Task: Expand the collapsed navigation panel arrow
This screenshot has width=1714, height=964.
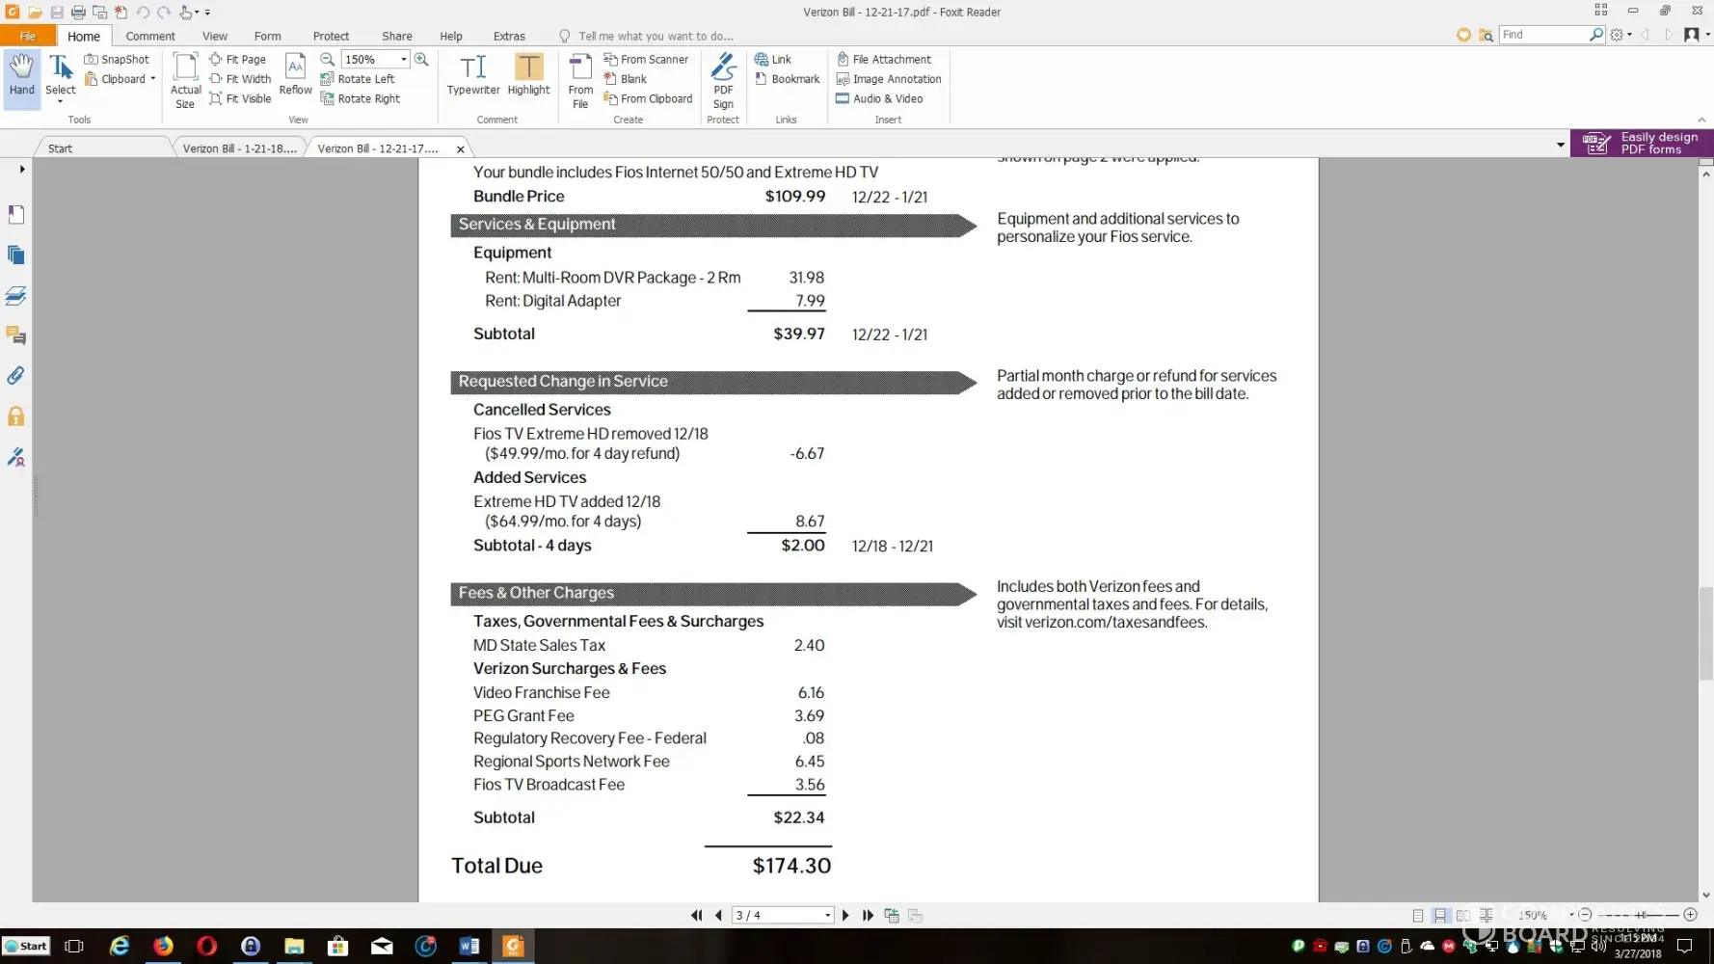Action: click(21, 169)
